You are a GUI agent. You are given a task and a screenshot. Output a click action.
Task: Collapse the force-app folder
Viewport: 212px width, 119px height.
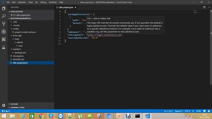[17, 36]
